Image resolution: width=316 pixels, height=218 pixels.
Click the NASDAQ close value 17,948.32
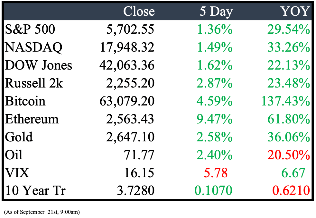tap(127, 47)
